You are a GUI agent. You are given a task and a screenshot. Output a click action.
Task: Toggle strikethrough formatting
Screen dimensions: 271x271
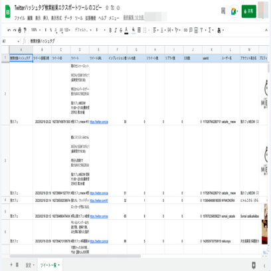point(121,30)
